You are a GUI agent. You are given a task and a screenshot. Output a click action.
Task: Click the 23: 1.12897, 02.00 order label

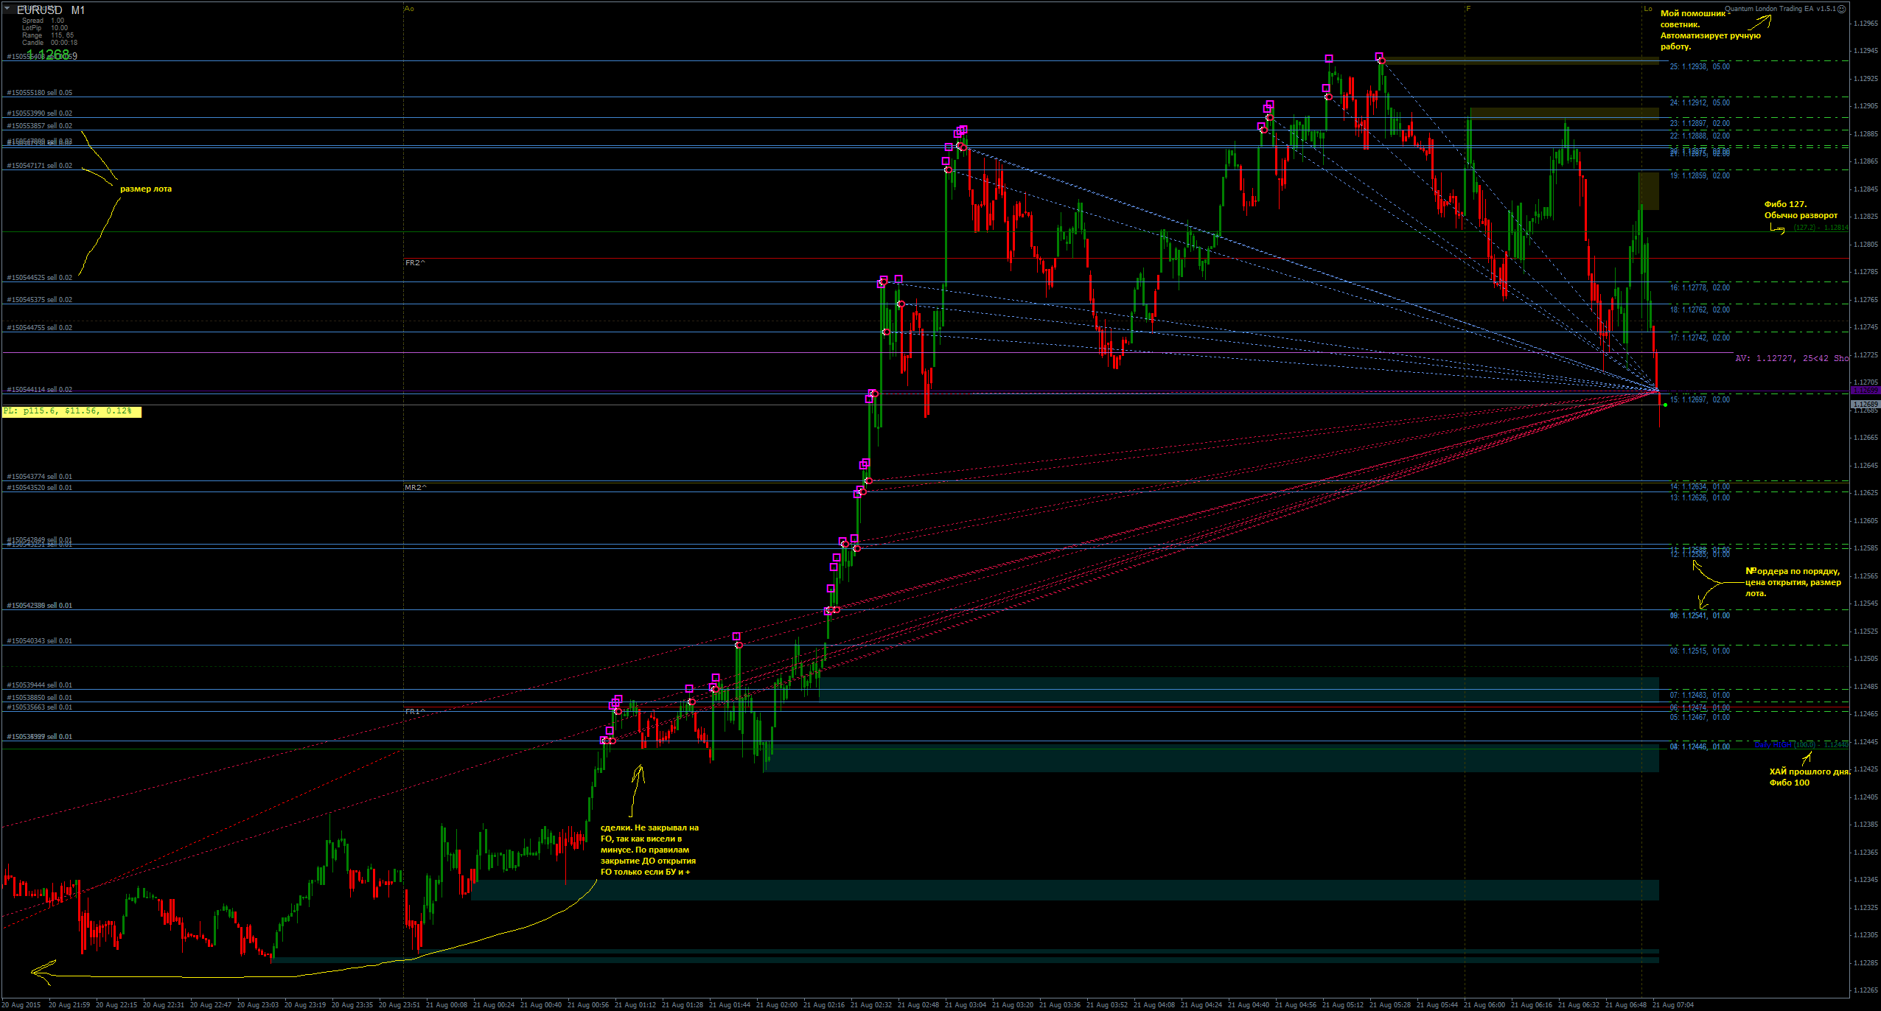point(1700,124)
